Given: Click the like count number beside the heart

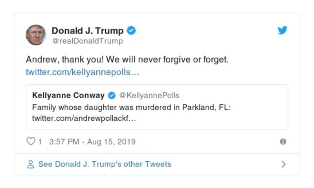Looking at the screenshot, I should [x=40, y=142].
